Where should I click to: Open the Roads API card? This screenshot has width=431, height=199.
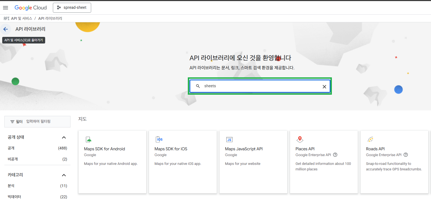pos(394,162)
